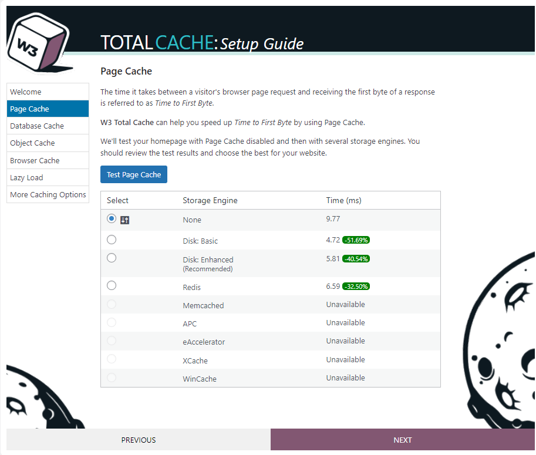Click the disabled WinCache radio button
The image size is (536, 455).
(112, 378)
